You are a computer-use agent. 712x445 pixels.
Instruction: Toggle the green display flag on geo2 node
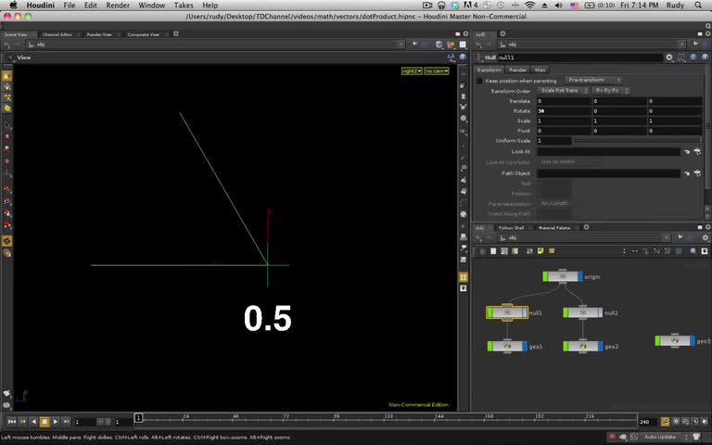(566, 347)
